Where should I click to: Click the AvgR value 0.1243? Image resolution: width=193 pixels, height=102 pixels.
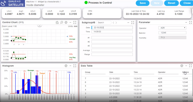[61, 14]
